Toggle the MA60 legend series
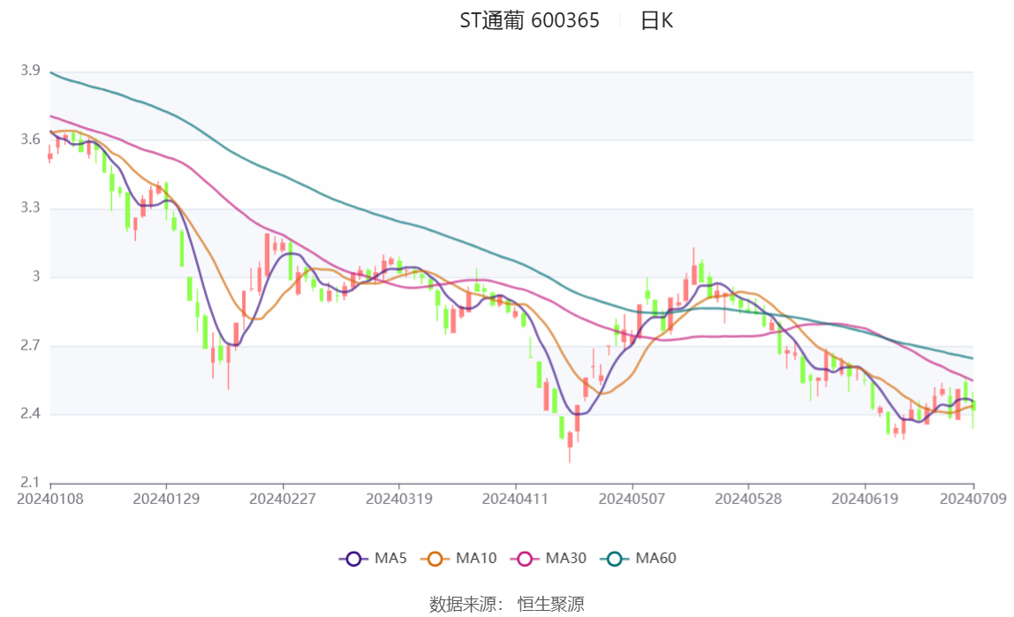 click(639, 558)
